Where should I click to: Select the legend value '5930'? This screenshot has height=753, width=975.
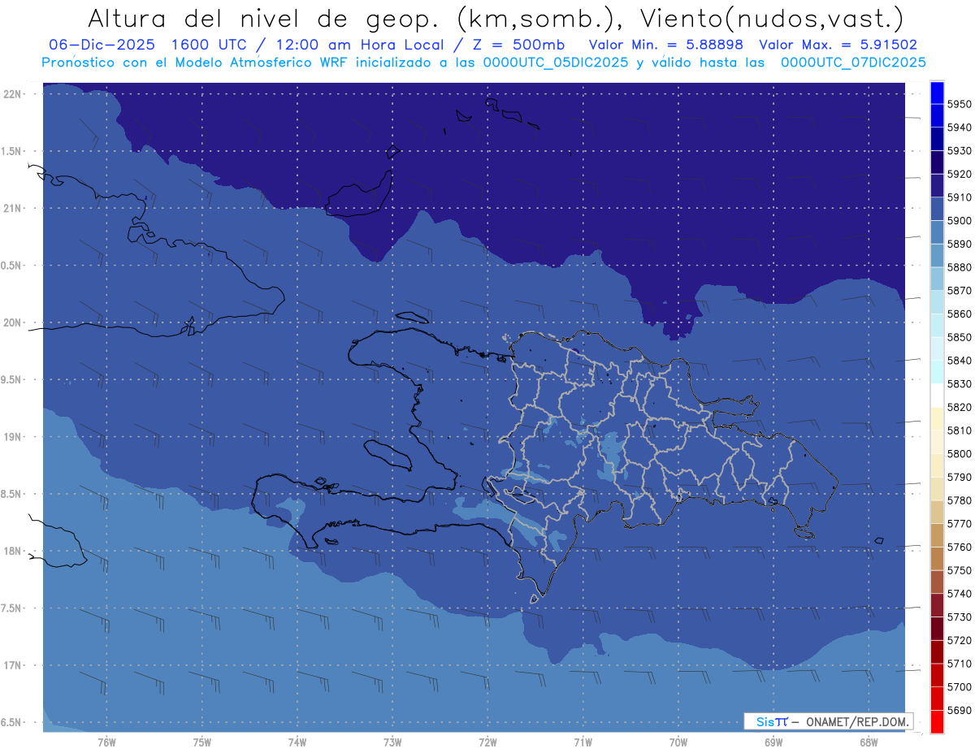tap(960, 150)
